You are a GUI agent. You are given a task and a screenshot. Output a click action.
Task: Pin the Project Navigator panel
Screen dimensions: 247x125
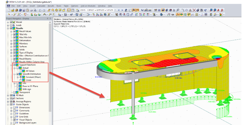click(x=47, y=19)
